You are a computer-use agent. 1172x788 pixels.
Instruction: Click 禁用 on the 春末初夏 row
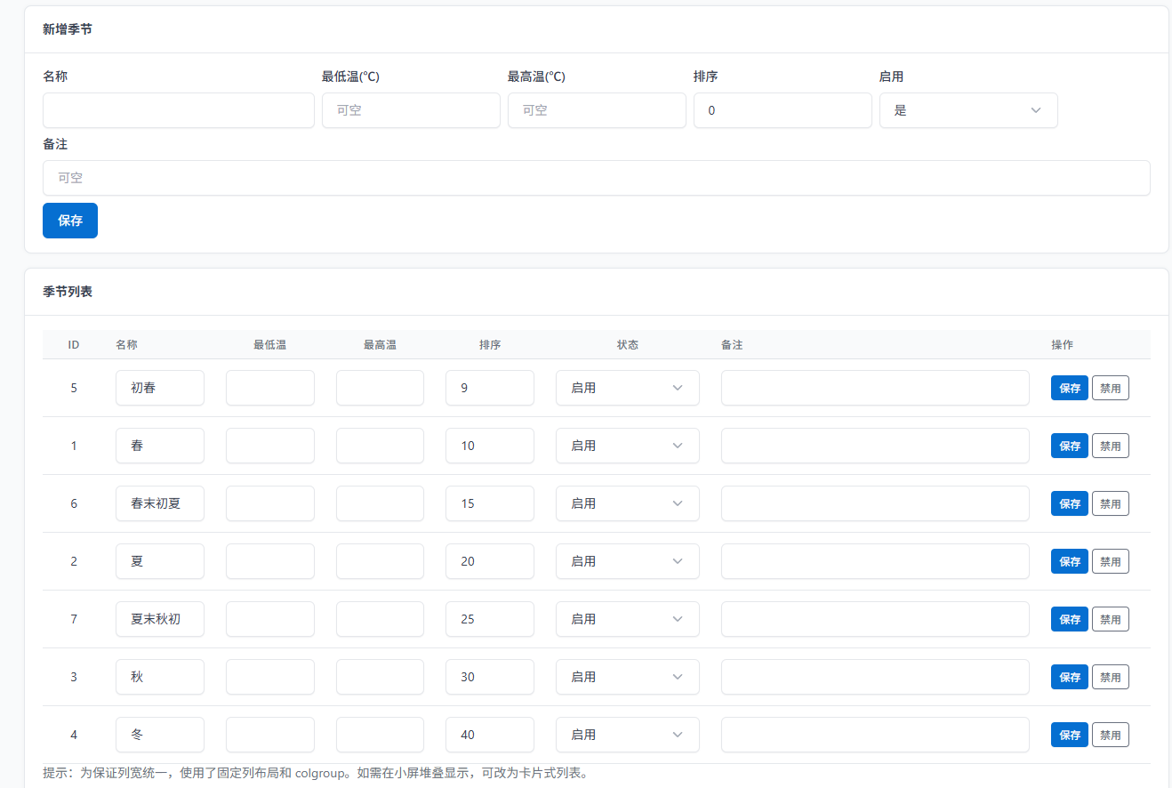click(1110, 503)
